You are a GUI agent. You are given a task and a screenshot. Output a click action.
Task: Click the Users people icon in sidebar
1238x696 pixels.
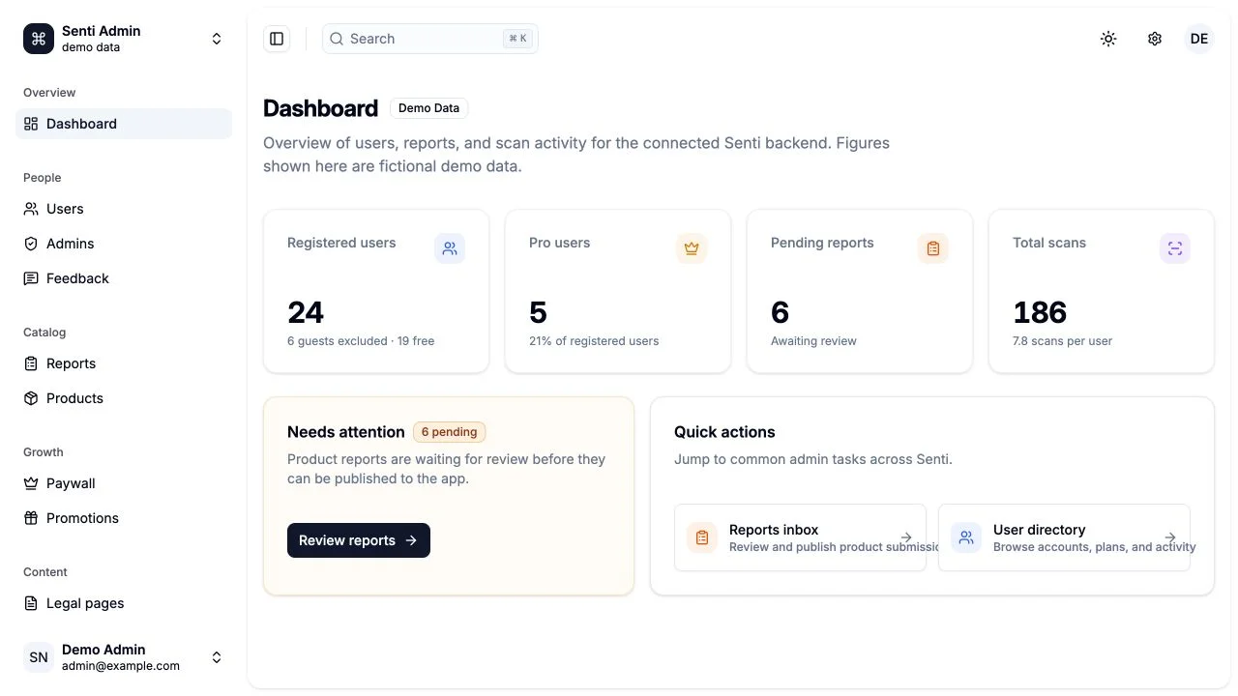[x=31, y=209]
